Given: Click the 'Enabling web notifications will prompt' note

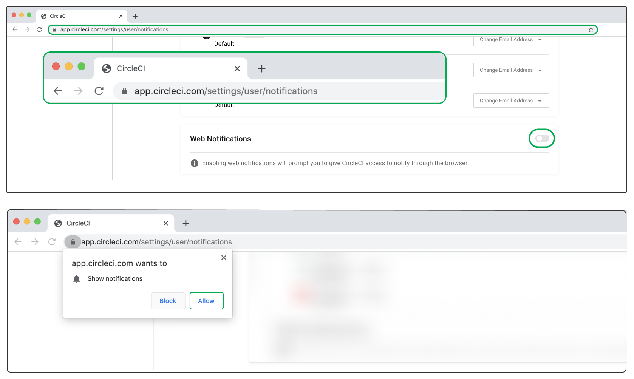Looking at the screenshot, I should click(x=335, y=163).
